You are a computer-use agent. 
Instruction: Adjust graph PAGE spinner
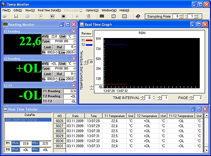tap(191, 98)
